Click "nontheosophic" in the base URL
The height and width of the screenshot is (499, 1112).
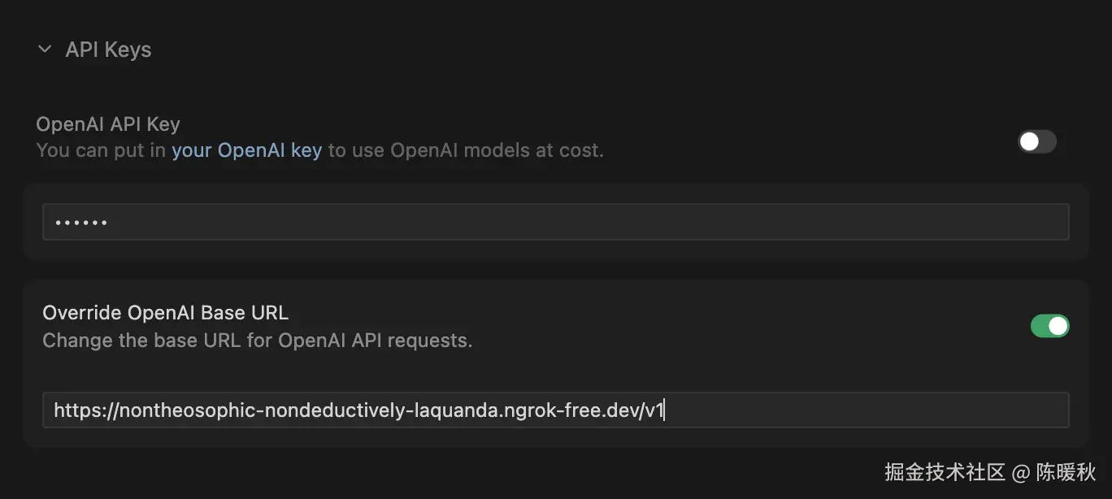click(185, 410)
